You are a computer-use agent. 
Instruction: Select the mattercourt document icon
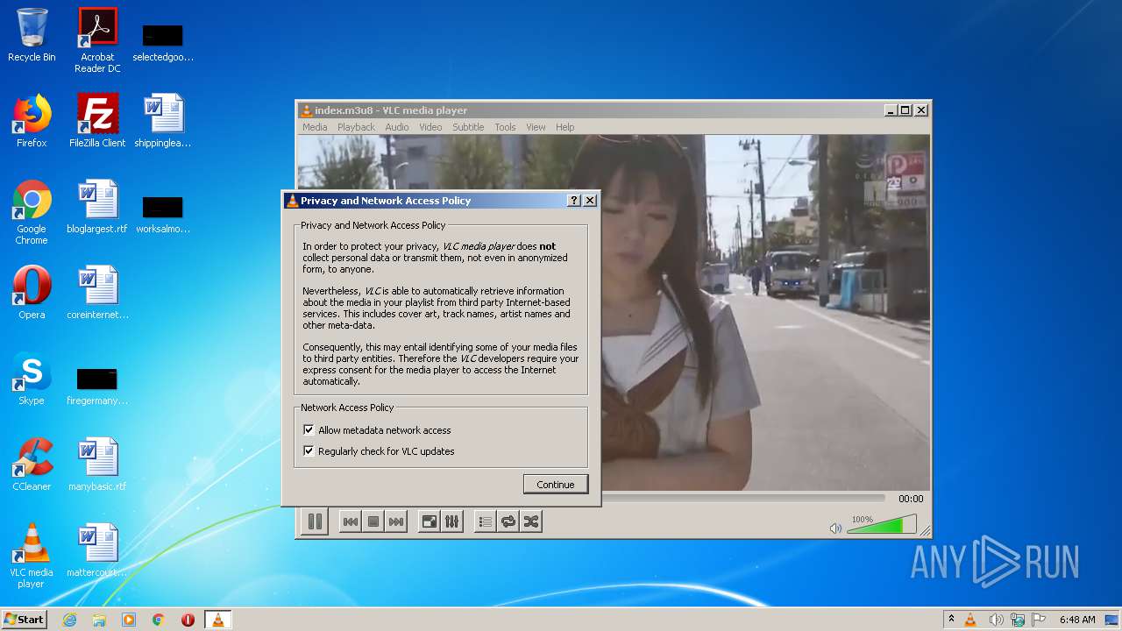point(97,550)
